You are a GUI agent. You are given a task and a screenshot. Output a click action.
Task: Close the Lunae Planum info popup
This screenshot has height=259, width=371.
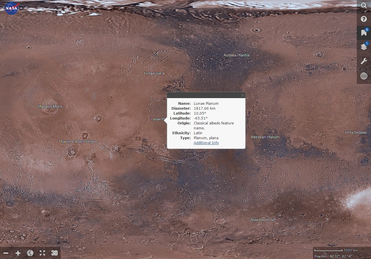[x=242, y=95]
